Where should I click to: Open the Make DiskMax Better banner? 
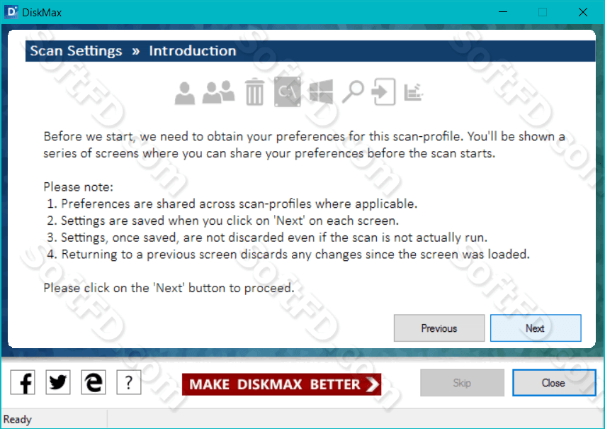tap(282, 384)
